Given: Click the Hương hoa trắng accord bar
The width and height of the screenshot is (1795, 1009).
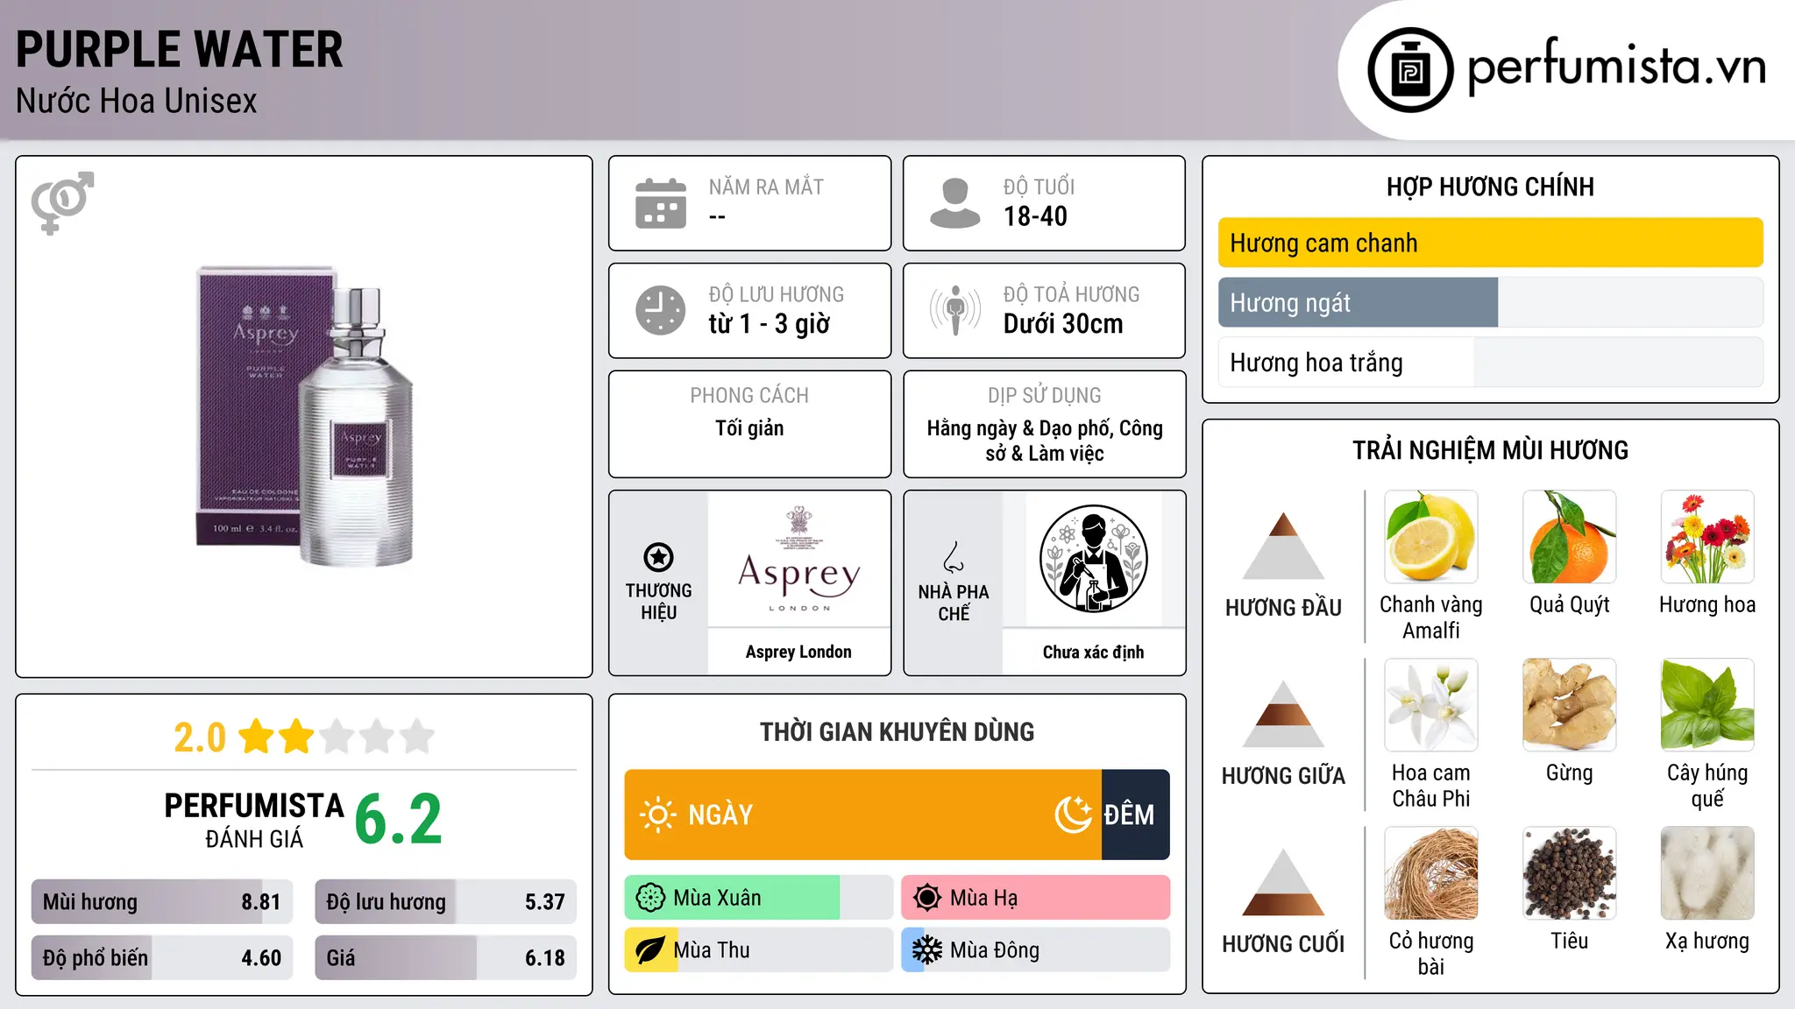Looking at the screenshot, I should pyautogui.click(x=1491, y=362).
